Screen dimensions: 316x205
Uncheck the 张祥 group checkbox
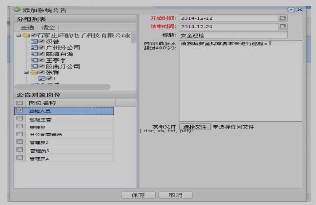[x=41, y=72]
